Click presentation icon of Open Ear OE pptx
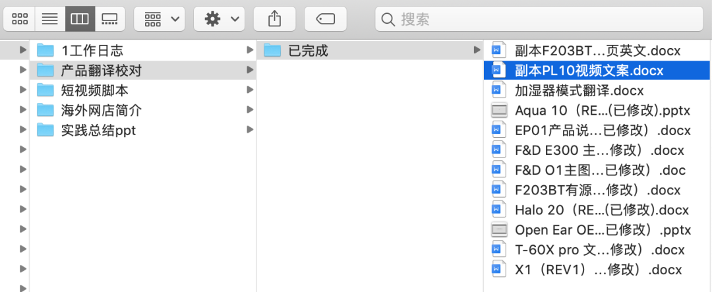 499,230
